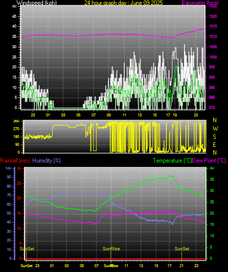Viewport: 228px width, 272px height.
Task: Click the 'Humidity (%)' legend label
Action: coord(46,161)
